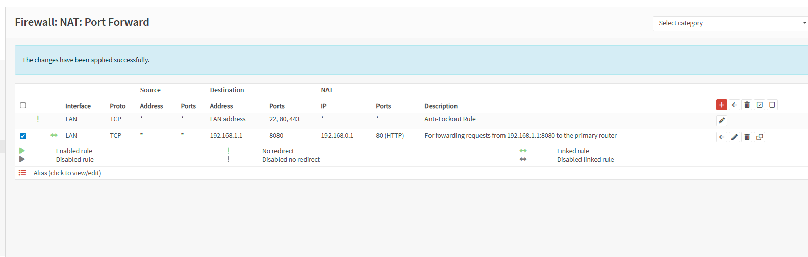Viewport: 808px width, 257px height.
Task: Click Source group header label
Action: (x=150, y=90)
